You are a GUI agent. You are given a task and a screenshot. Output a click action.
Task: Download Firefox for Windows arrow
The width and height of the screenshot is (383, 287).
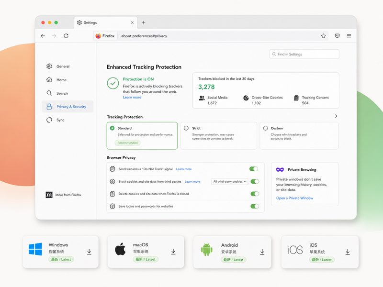click(x=89, y=252)
